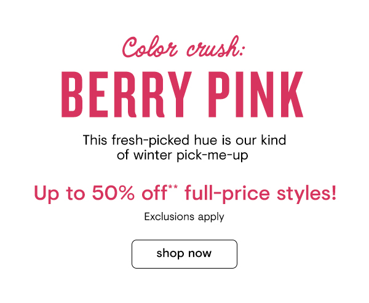Click the word 'apply' under promo
This screenshot has height=303, width=369.
(211, 218)
